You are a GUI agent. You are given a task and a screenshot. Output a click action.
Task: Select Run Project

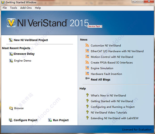[x=61, y=120]
